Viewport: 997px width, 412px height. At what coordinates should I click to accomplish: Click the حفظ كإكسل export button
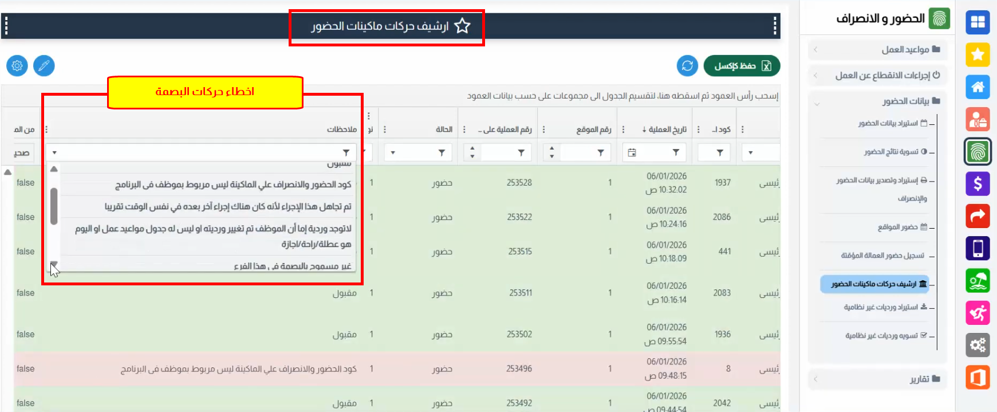click(742, 66)
